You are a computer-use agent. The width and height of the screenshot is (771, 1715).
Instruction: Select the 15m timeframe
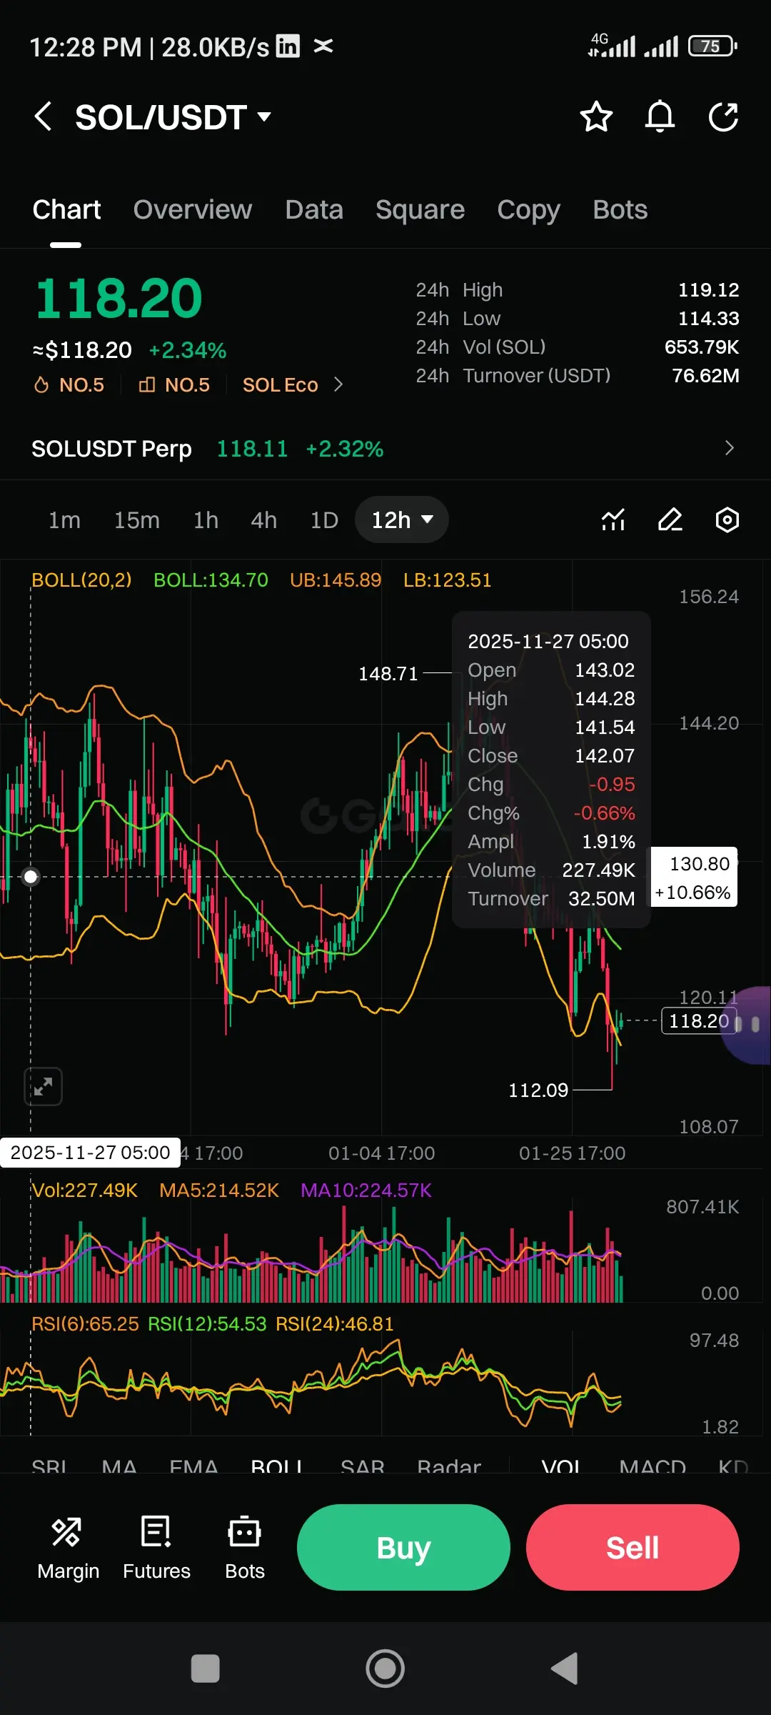coord(136,520)
